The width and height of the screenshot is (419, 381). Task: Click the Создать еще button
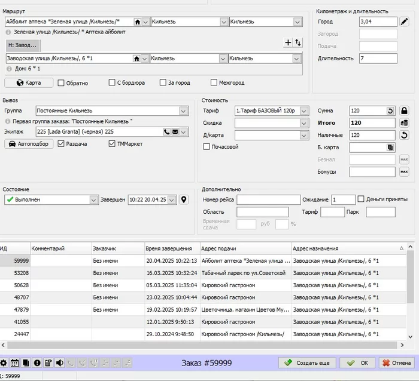(307, 362)
